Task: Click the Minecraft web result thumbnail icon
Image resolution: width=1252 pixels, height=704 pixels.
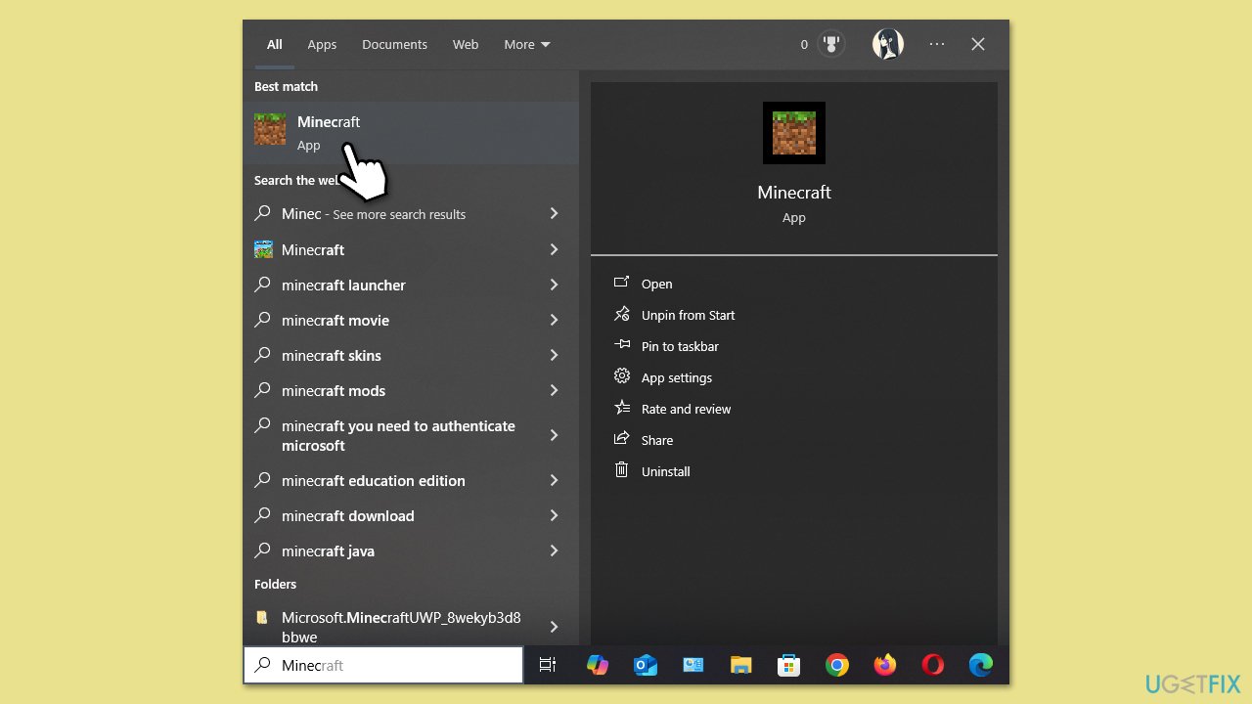Action: click(x=263, y=249)
